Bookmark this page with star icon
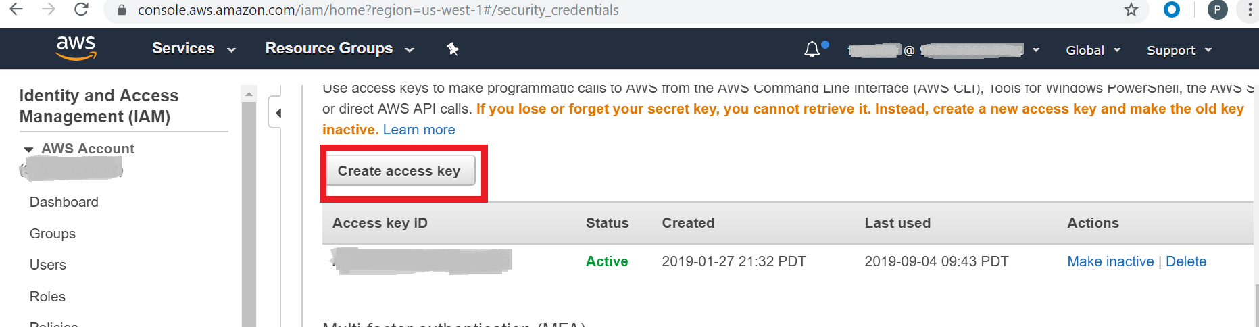This screenshot has width=1259, height=327. (1131, 10)
